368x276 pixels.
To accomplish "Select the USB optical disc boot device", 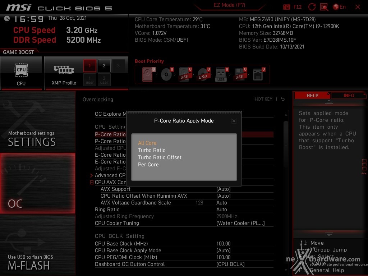I will click(204, 74).
